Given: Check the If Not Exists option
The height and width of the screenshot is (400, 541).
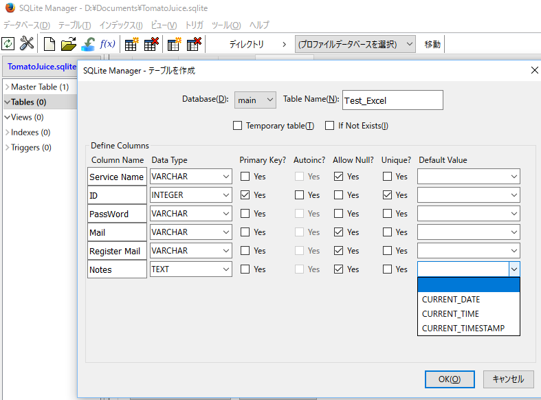Looking at the screenshot, I should [x=330, y=126].
